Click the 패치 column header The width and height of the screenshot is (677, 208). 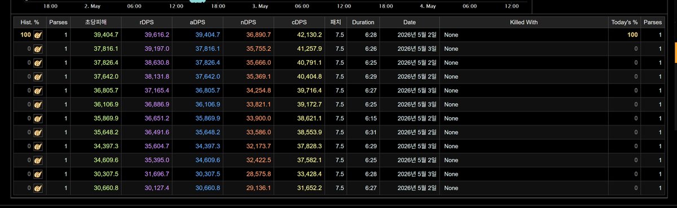coord(335,22)
